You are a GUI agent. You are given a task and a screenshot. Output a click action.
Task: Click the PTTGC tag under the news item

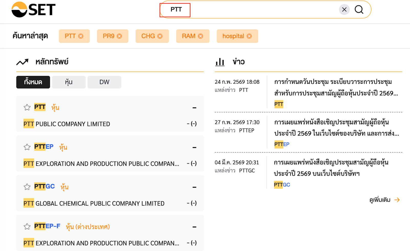pos(282,184)
